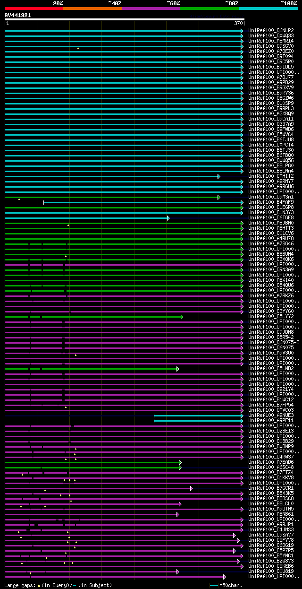Click the UniRef100_C5LYY2 hit name
Image resolution: width=302 pixels, height=589 pixels.
(271, 317)
